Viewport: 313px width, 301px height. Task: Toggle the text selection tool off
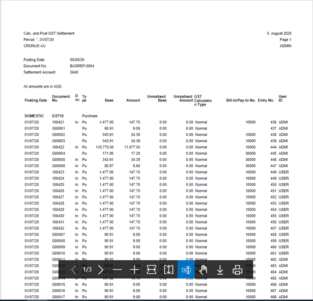pyautogui.click(x=186, y=270)
